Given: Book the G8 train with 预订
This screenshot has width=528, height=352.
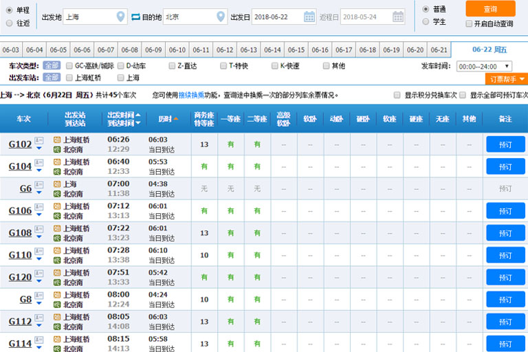Looking at the screenshot, I should pos(505,300).
